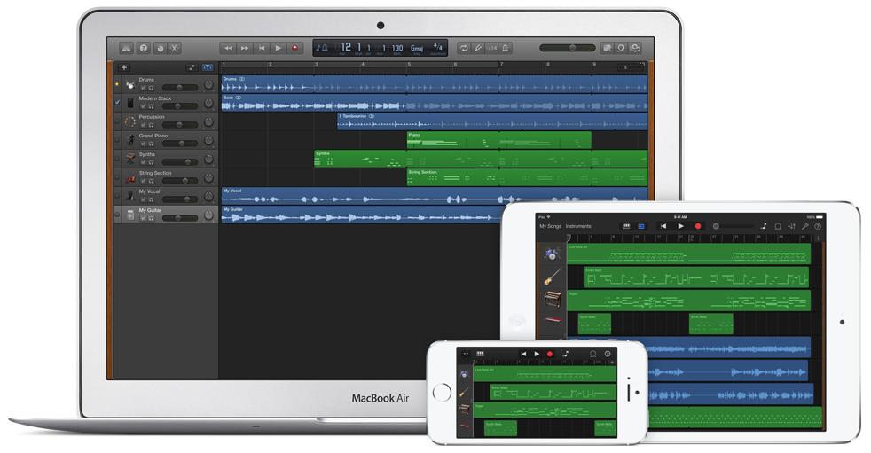Start playback on the MacBook GarageBand

pyautogui.click(x=278, y=48)
